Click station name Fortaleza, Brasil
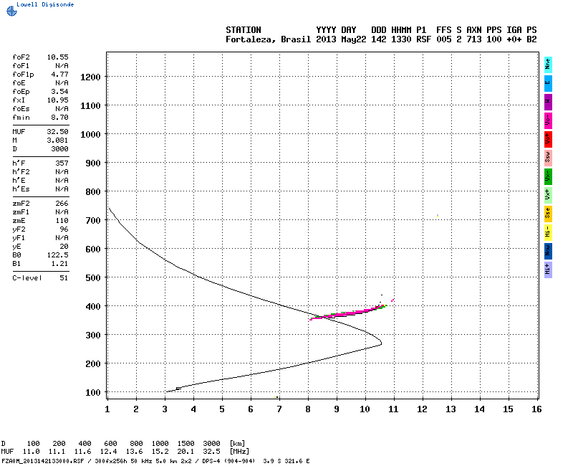 [268, 39]
